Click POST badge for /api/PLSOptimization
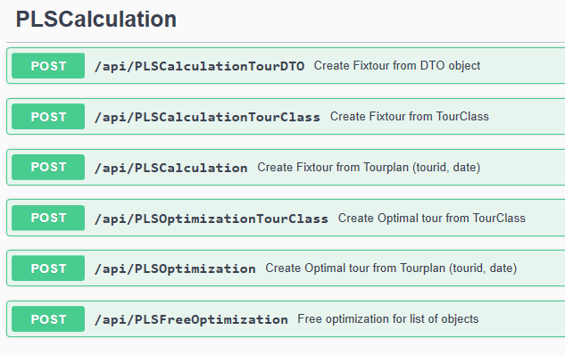 pyautogui.click(x=48, y=268)
